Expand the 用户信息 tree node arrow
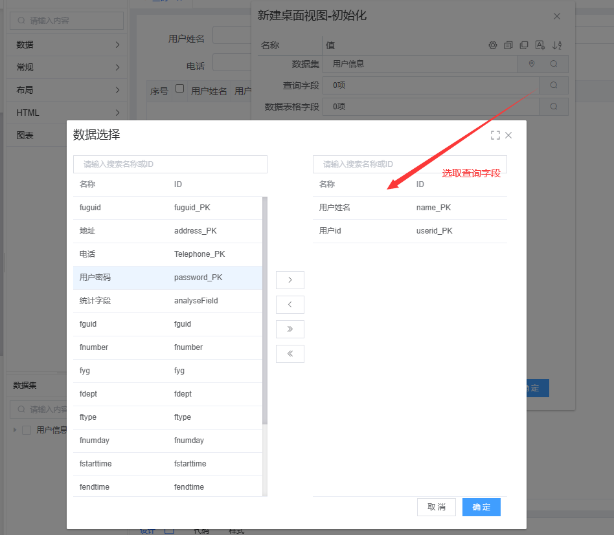The height and width of the screenshot is (535, 614). click(16, 430)
